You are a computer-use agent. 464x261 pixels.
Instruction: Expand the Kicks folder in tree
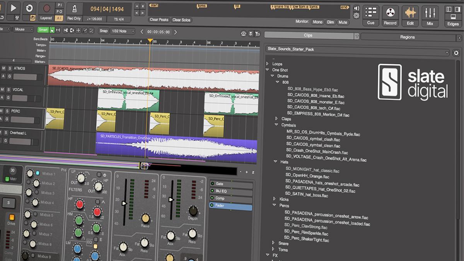click(x=274, y=199)
